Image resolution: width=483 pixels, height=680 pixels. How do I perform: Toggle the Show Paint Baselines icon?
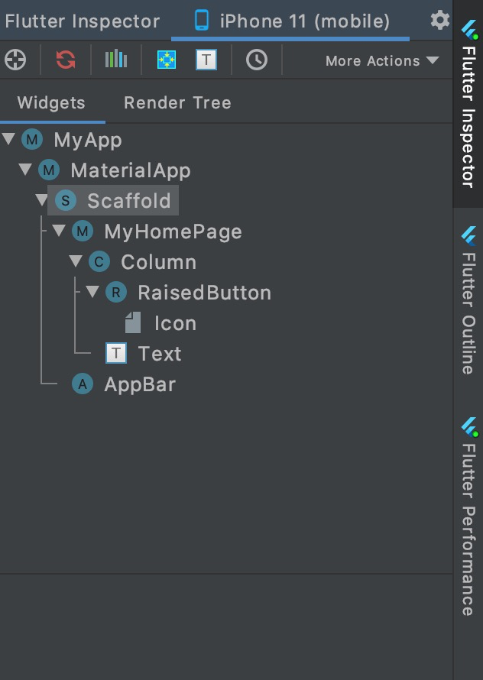pos(206,60)
